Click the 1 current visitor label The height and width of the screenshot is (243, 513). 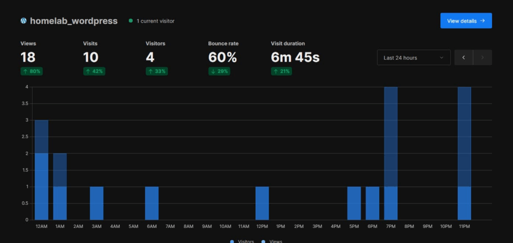(155, 21)
